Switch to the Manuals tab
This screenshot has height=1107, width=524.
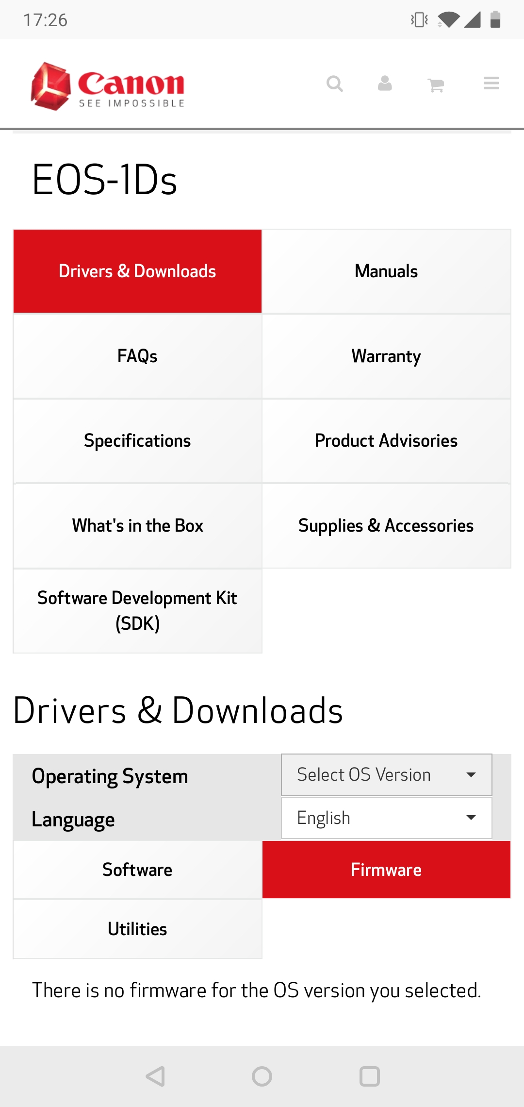(x=386, y=270)
